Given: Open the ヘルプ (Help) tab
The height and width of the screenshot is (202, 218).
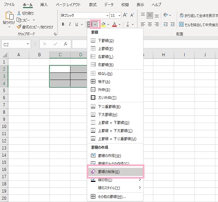Looking at the screenshot, I should coord(156,5).
